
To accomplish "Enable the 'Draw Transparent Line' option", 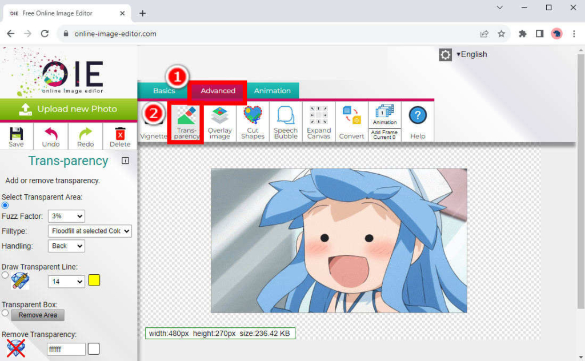I will click(x=5, y=275).
